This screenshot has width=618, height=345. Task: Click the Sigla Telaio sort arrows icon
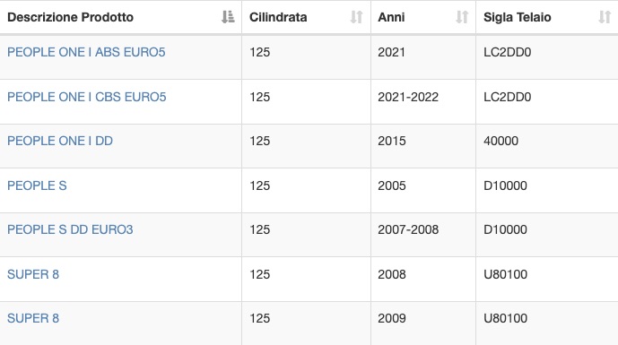pos(605,17)
